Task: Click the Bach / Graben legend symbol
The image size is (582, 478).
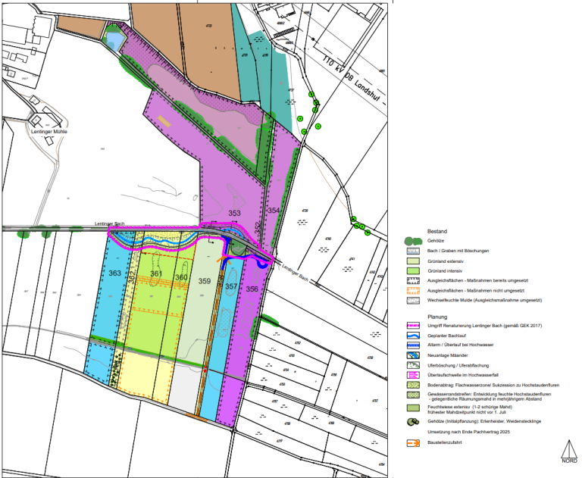Action: tap(413, 250)
